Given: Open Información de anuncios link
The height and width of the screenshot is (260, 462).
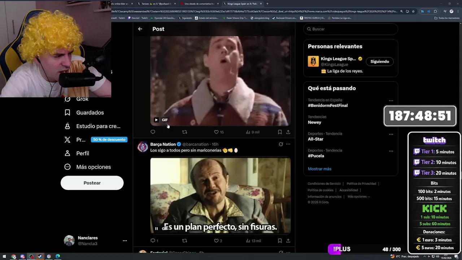Looking at the screenshot, I should click(x=324, y=196).
